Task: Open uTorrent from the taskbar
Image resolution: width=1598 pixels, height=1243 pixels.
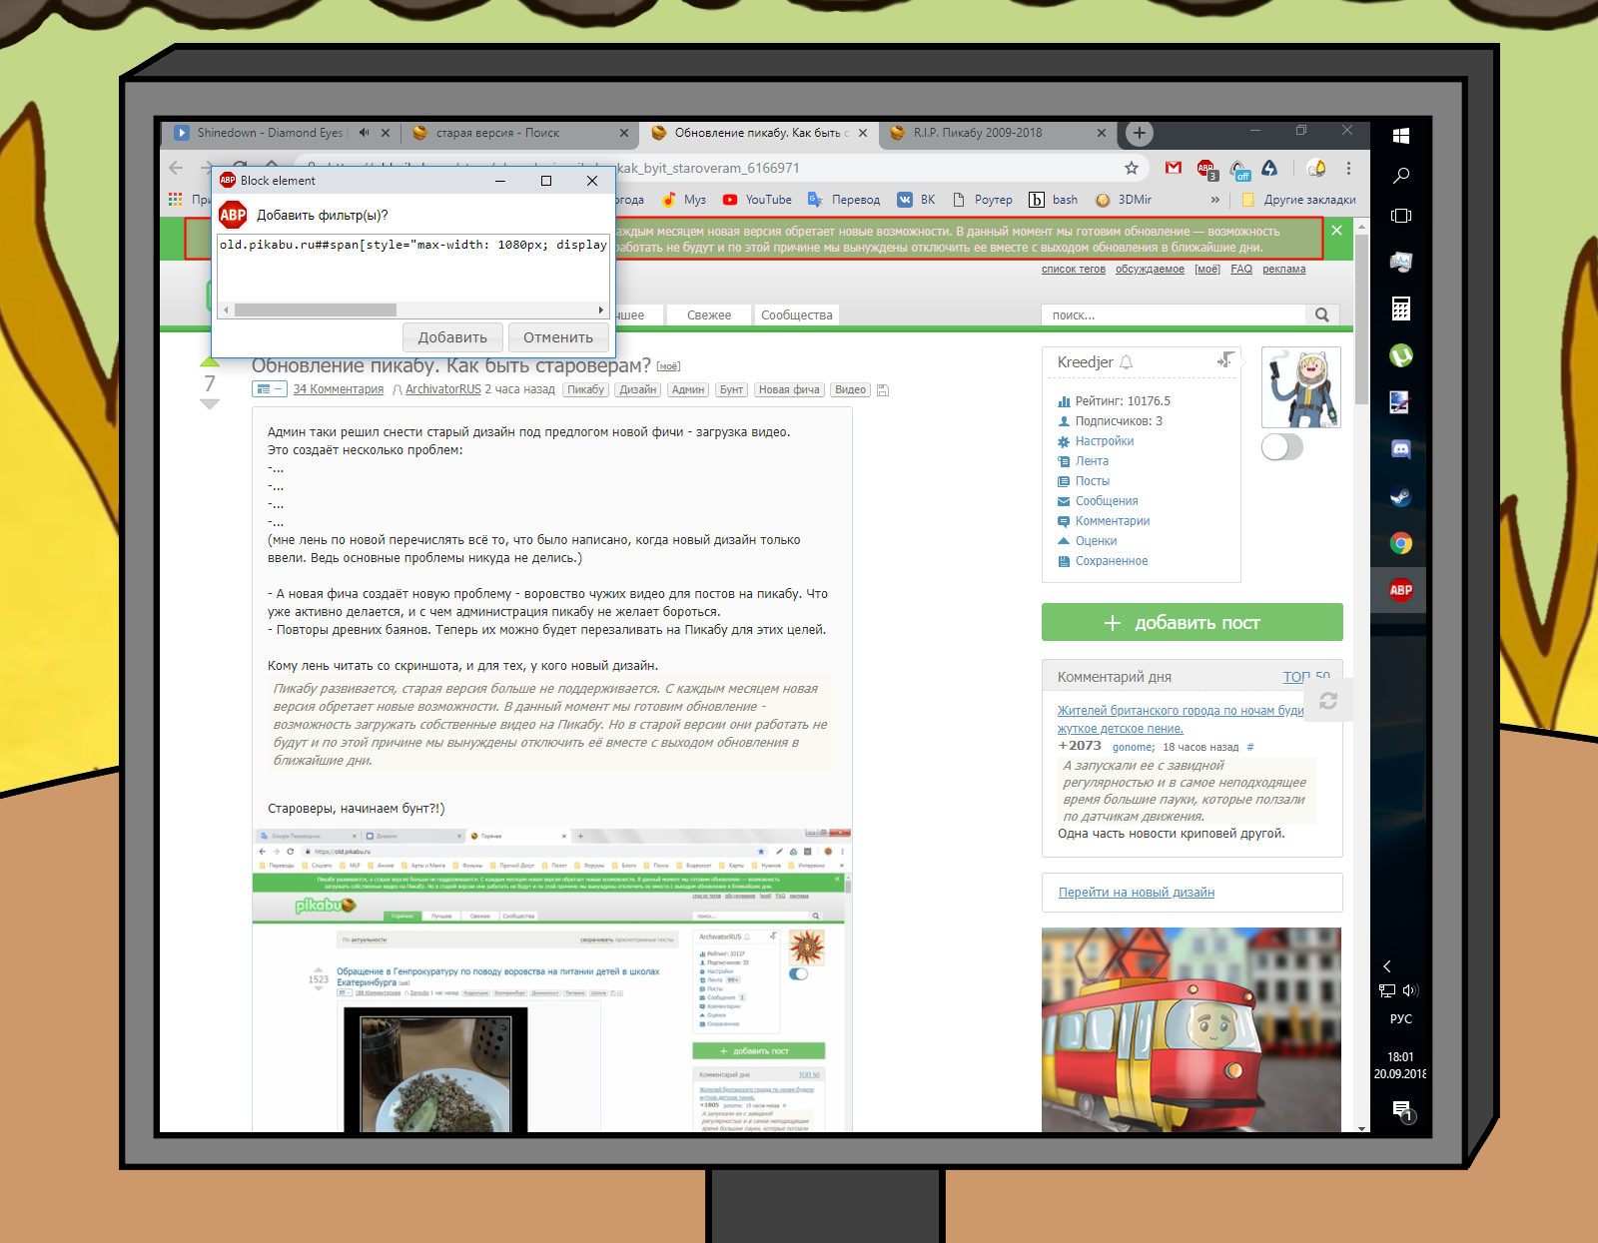Action: [1401, 355]
